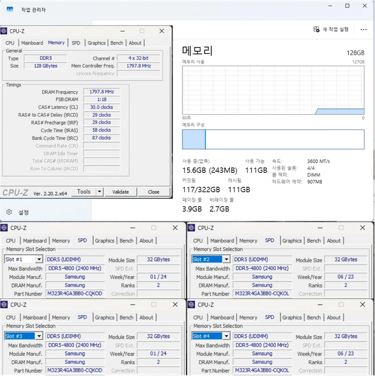The image size is (375, 376).
Task: Open the settings gear in Task Manager sidebar
Action: point(9,212)
